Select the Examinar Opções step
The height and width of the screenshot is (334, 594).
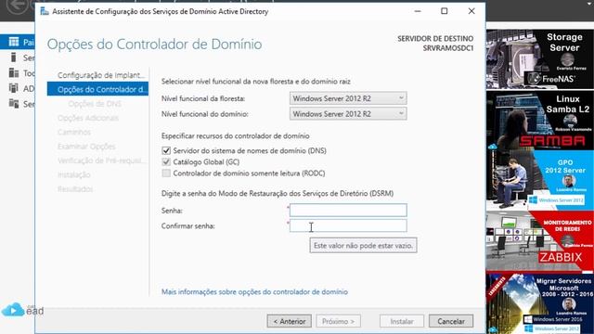click(86, 147)
